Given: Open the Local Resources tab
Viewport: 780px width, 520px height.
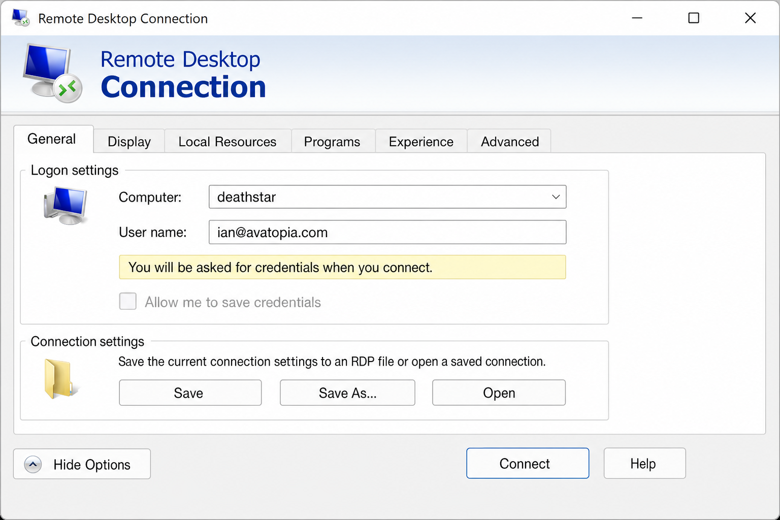Looking at the screenshot, I should coord(227,142).
